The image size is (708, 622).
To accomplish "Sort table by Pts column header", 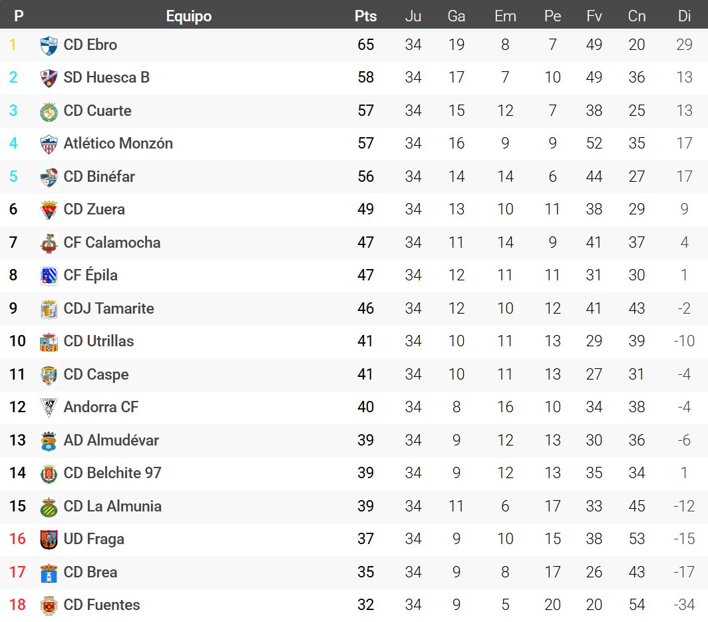I will coord(365,16).
